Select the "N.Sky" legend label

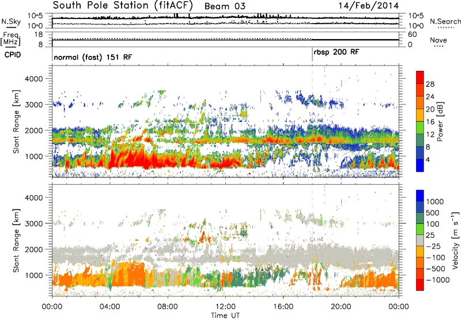(11, 21)
